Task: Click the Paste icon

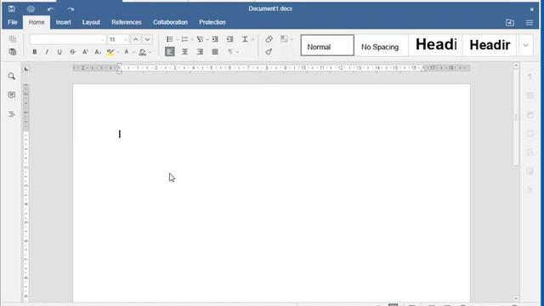Action: 13,52
